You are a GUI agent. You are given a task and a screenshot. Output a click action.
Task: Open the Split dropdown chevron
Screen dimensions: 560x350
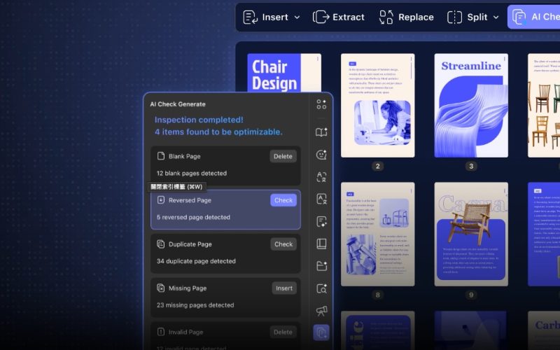[495, 17]
